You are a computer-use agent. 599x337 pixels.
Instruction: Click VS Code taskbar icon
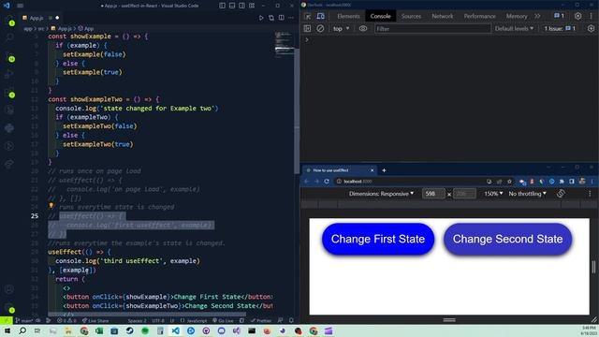click(x=175, y=330)
